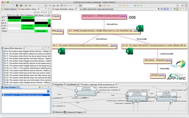Open the traceModel.xmi tab
This screenshot has width=189, height=118.
72,85
